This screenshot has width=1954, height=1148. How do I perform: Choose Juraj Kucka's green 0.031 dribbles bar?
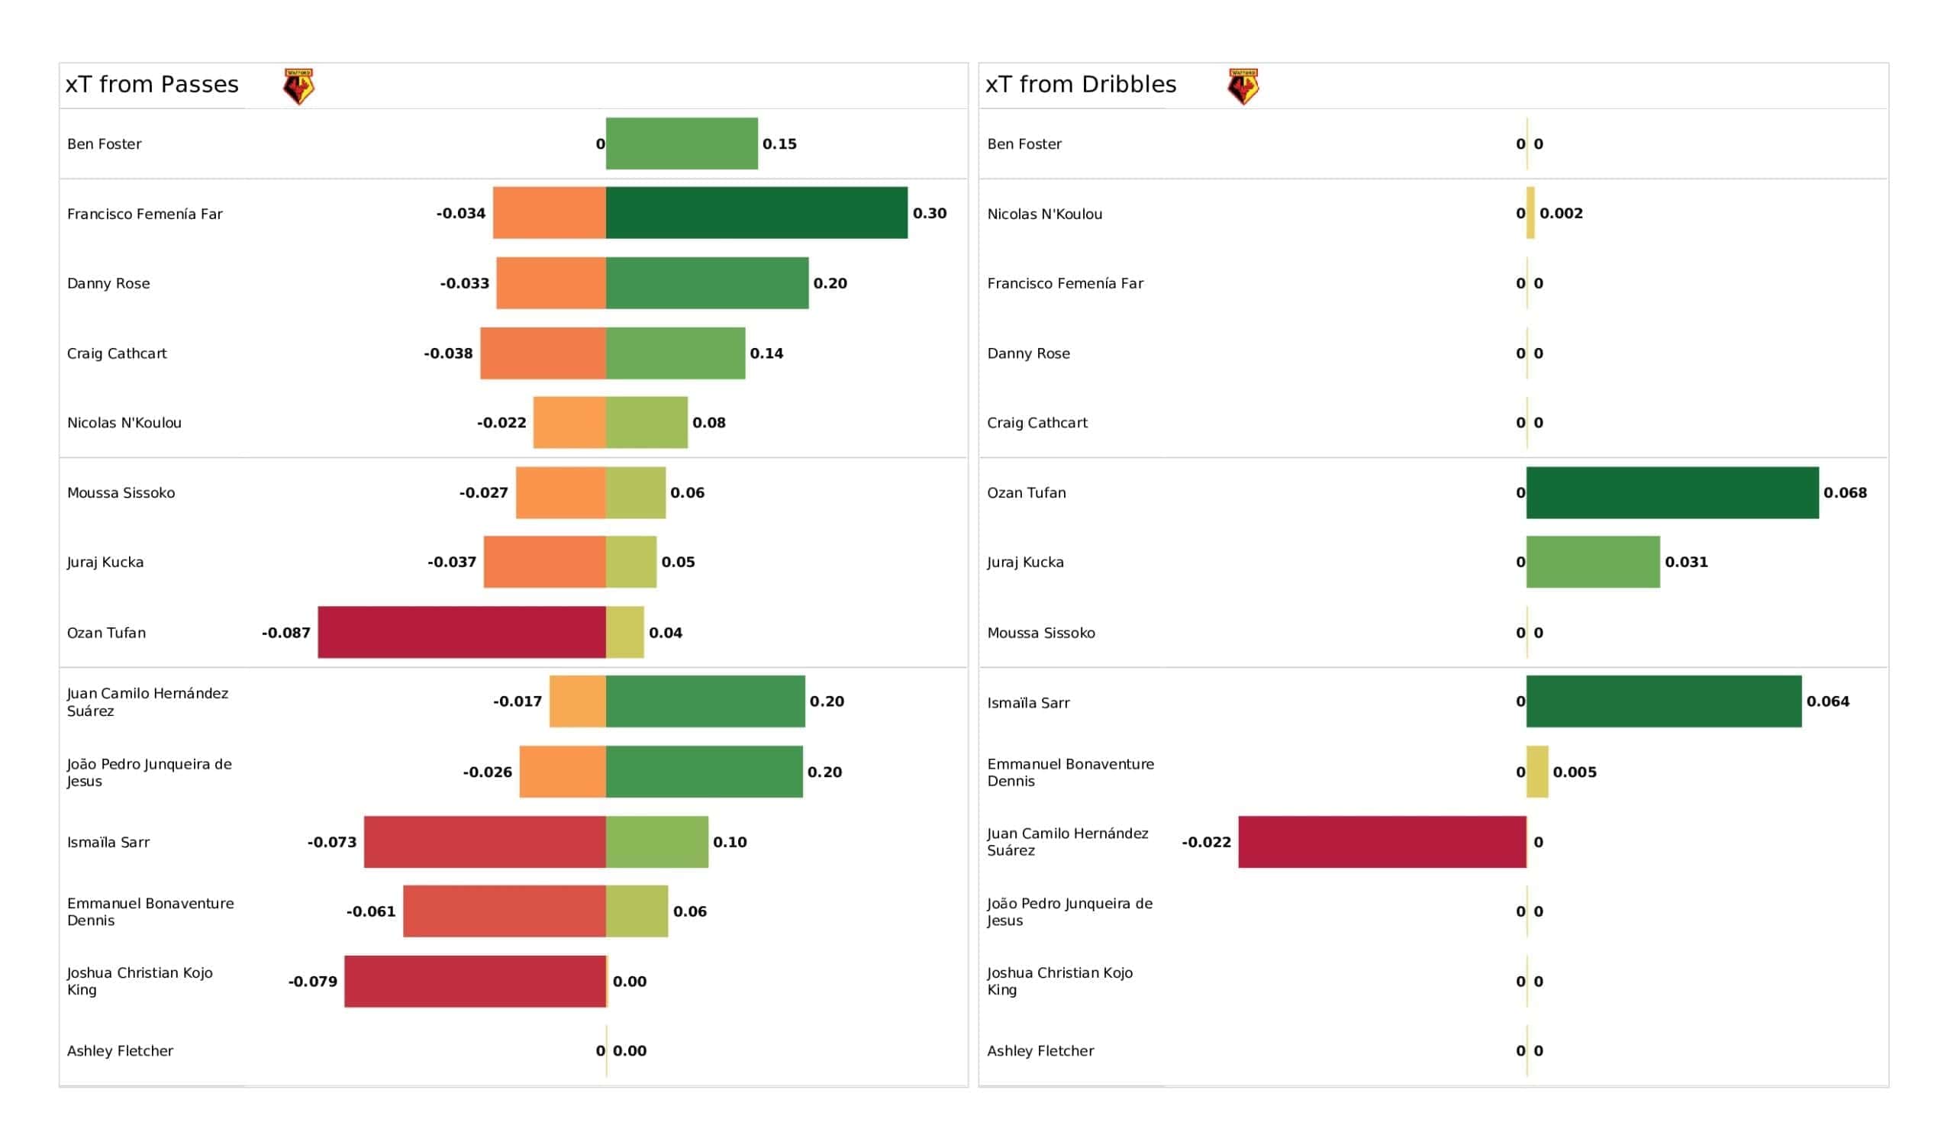tap(1593, 562)
